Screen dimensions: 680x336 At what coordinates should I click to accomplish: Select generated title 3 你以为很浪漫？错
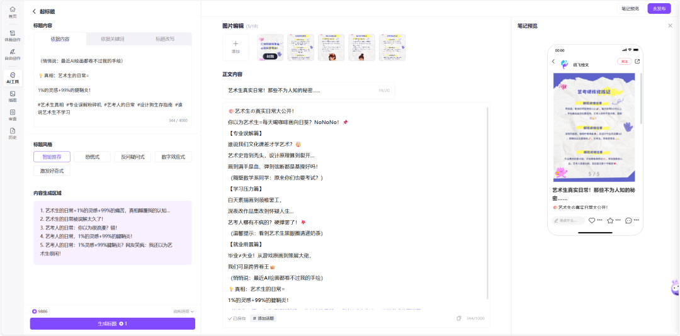(x=79, y=228)
